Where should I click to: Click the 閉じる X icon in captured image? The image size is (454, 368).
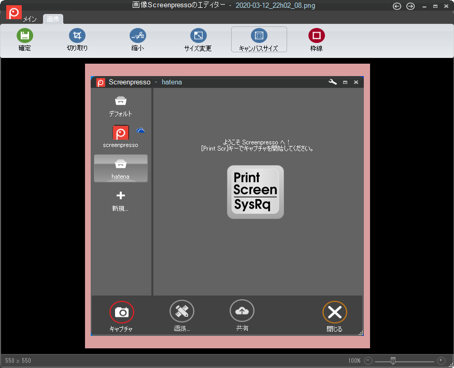(x=335, y=312)
